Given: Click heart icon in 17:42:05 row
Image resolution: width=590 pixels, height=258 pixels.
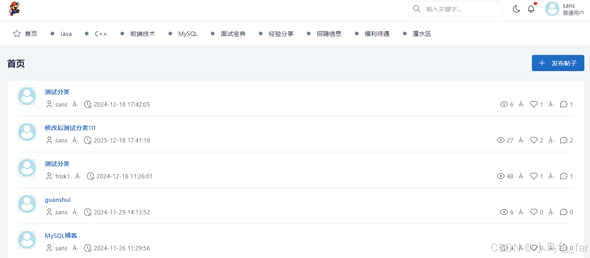Looking at the screenshot, I should [x=534, y=104].
